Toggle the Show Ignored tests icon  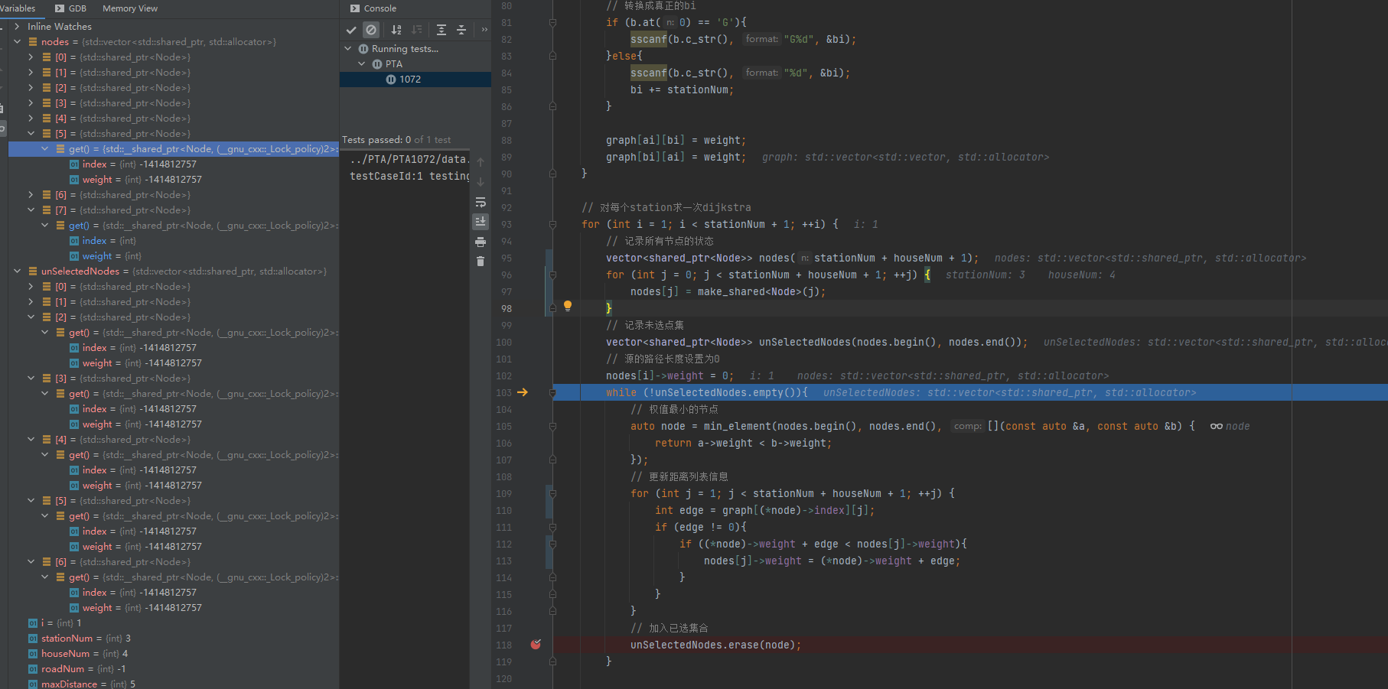(371, 30)
